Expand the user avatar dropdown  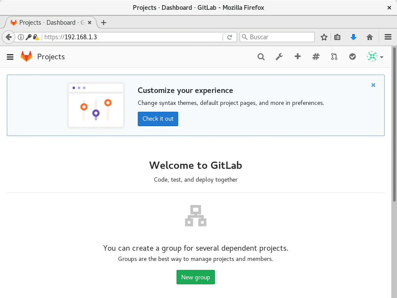point(375,57)
